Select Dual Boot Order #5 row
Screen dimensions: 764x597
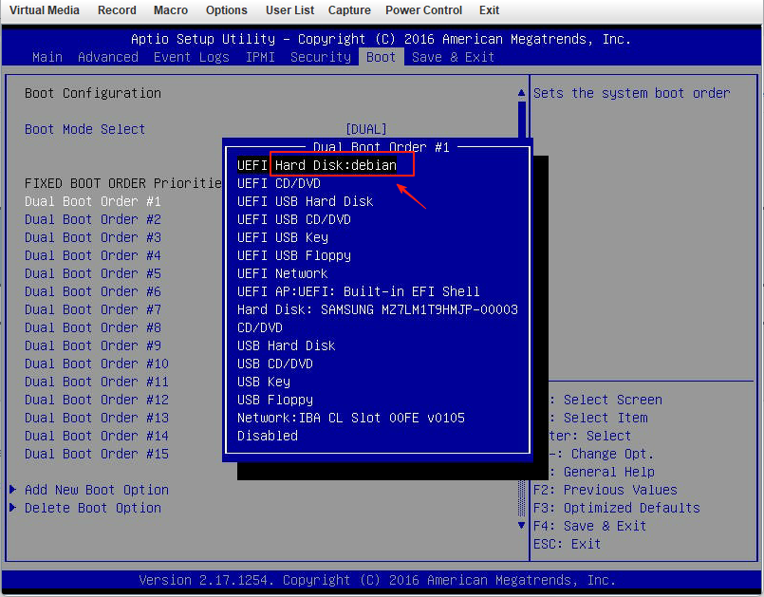click(x=93, y=273)
